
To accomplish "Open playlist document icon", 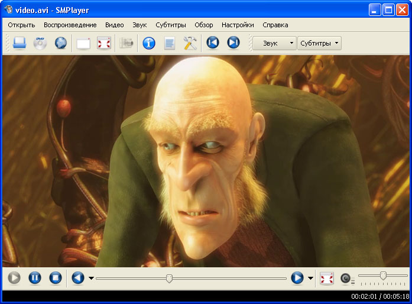I will pos(170,43).
